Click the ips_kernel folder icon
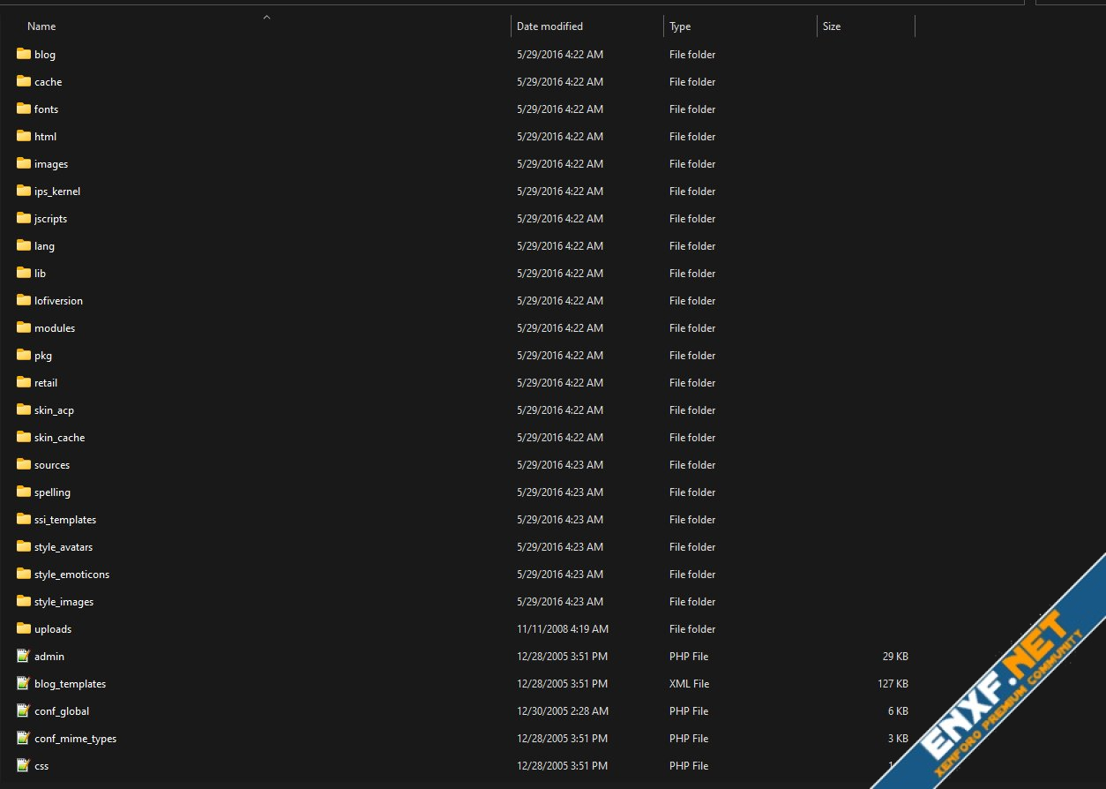1106x789 pixels. tap(24, 192)
